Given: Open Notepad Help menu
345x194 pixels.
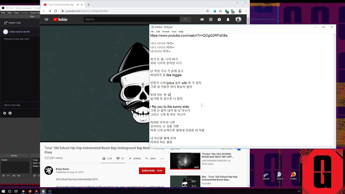Looking at the screenshot, I should coord(181,32).
